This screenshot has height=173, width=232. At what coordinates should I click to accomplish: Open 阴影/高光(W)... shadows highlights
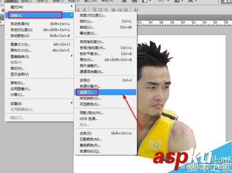point(105,113)
